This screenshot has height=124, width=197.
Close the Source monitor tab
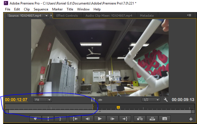(51, 16)
